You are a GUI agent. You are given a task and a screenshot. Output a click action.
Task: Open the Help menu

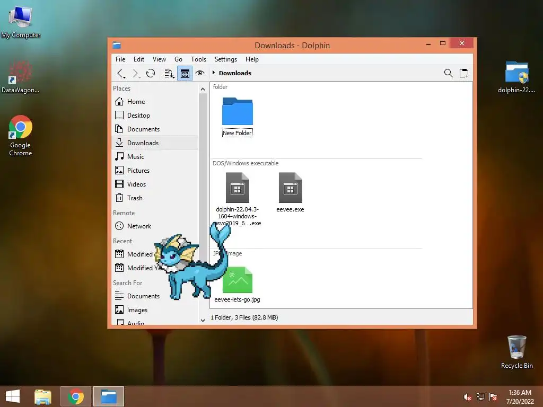[252, 59]
